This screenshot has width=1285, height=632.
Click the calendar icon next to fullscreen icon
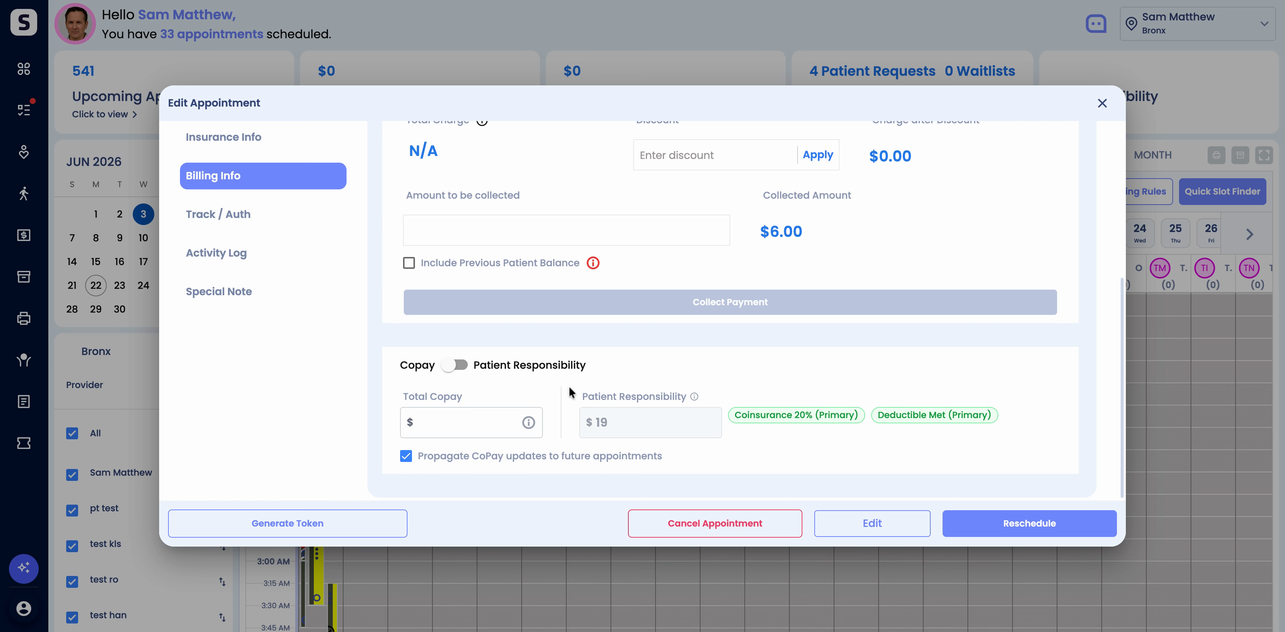coord(1240,155)
